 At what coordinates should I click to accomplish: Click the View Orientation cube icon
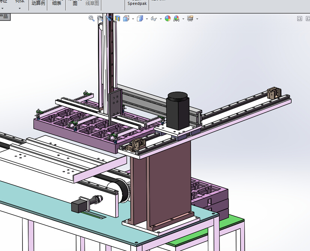click(126, 18)
